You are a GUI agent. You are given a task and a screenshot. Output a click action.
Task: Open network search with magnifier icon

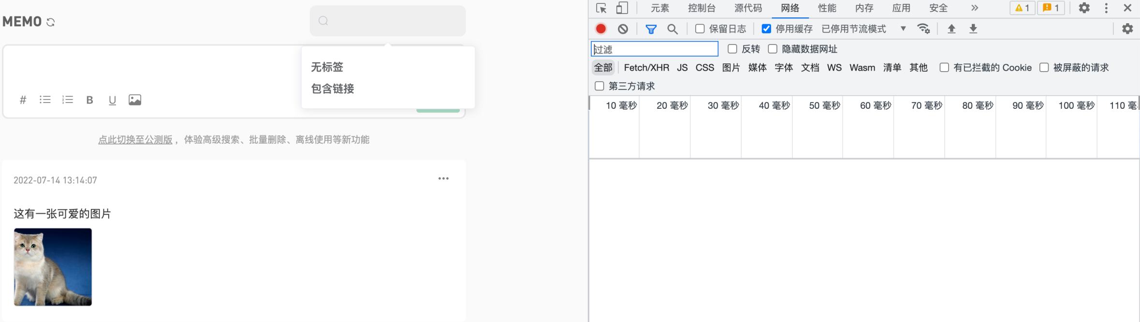pyautogui.click(x=672, y=29)
